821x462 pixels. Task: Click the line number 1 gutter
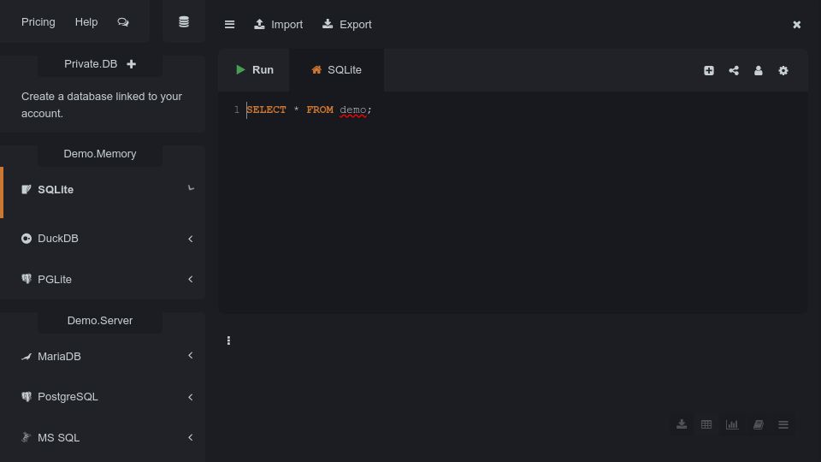[x=237, y=110]
